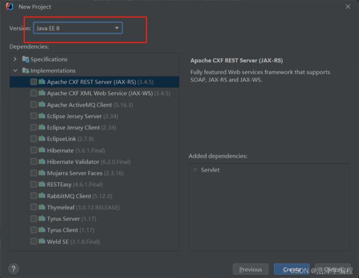Click the Servlet entry in Added dependencies
The width and height of the screenshot is (359, 278).
point(210,170)
